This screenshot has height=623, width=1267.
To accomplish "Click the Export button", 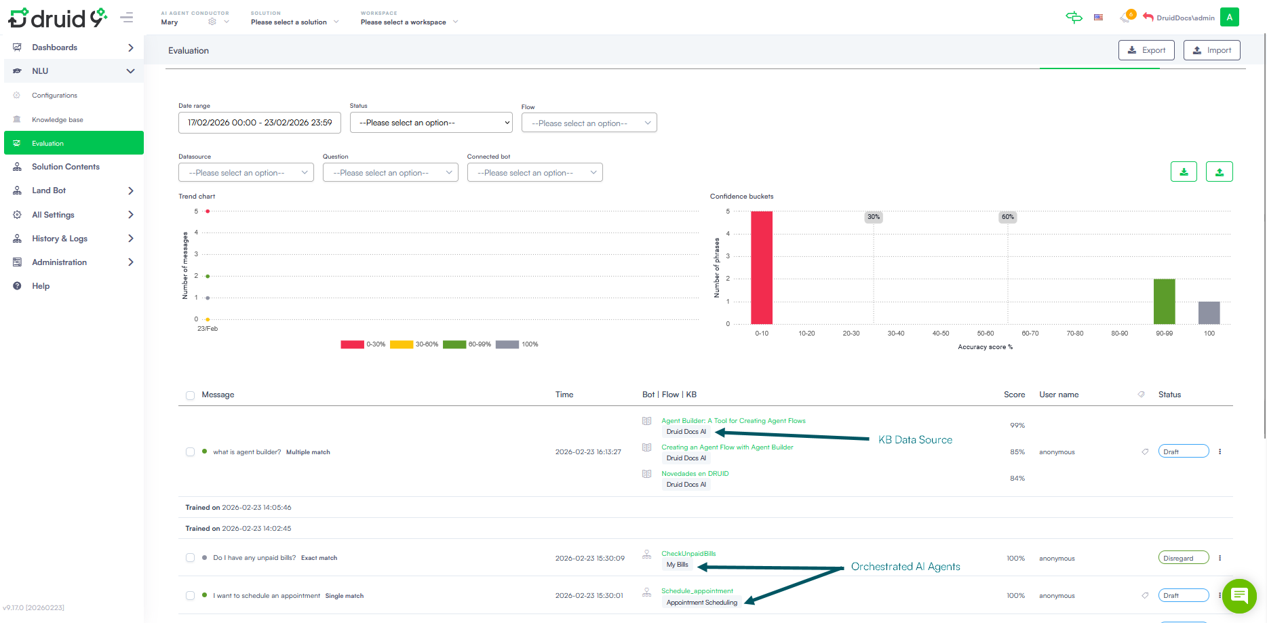I will pyautogui.click(x=1146, y=50).
